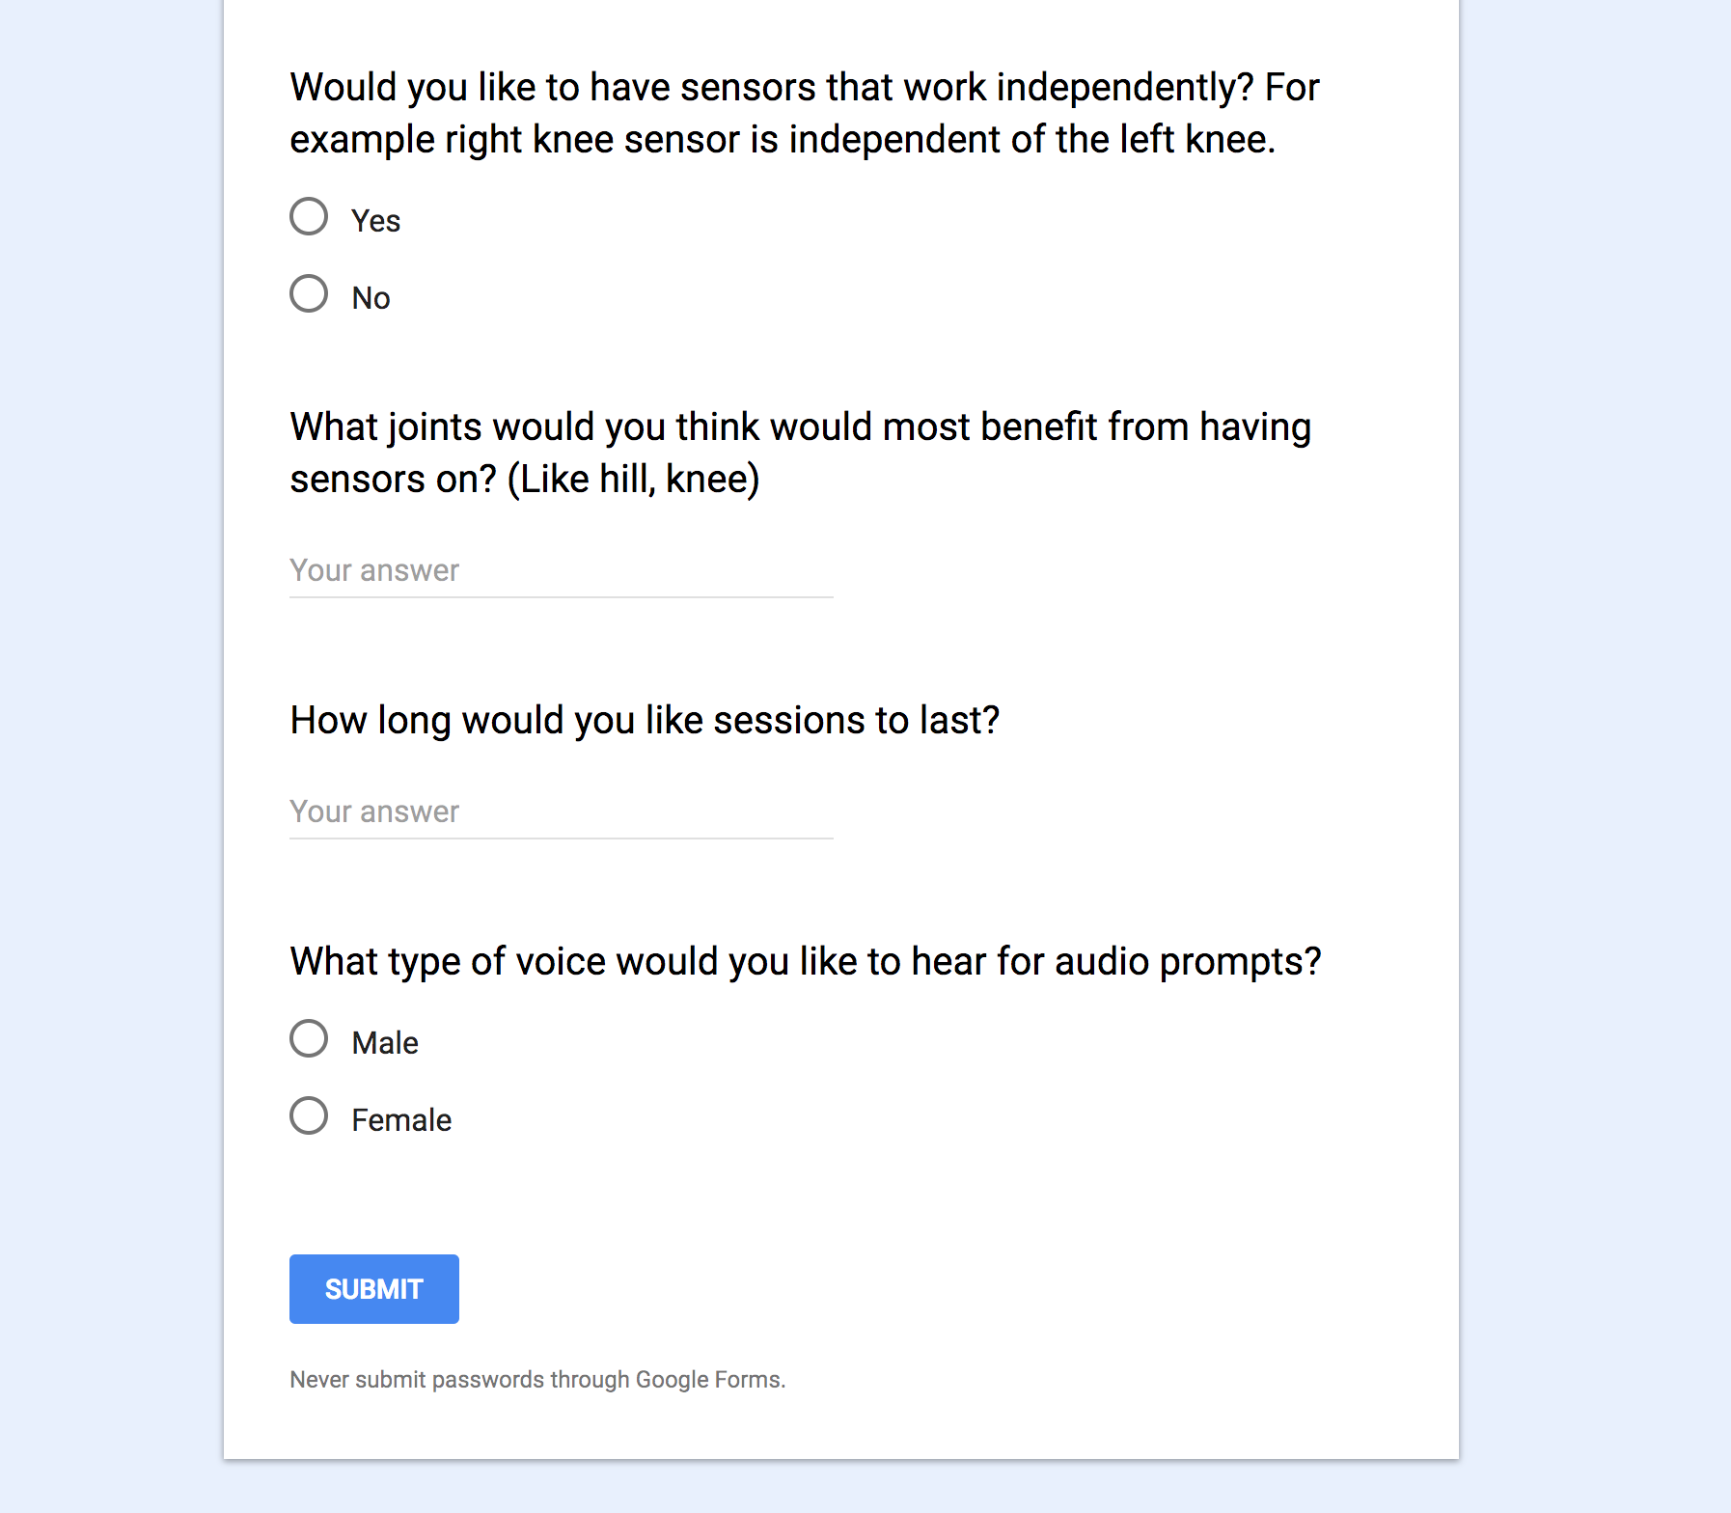The width and height of the screenshot is (1731, 1513).
Task: Click the joints question answer field
Action: point(562,570)
